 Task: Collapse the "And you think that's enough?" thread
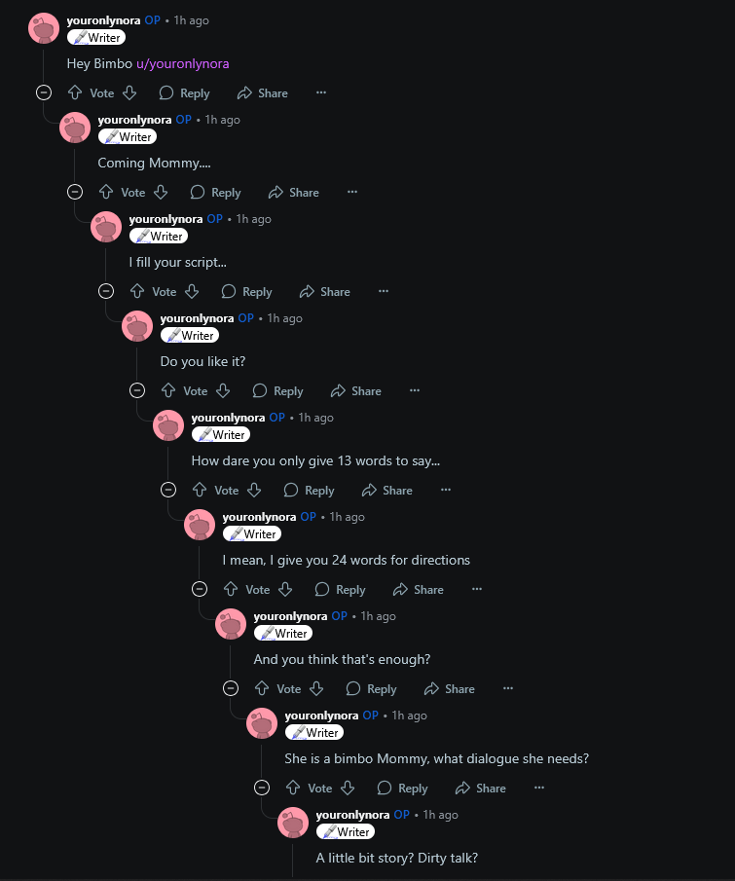click(x=231, y=688)
